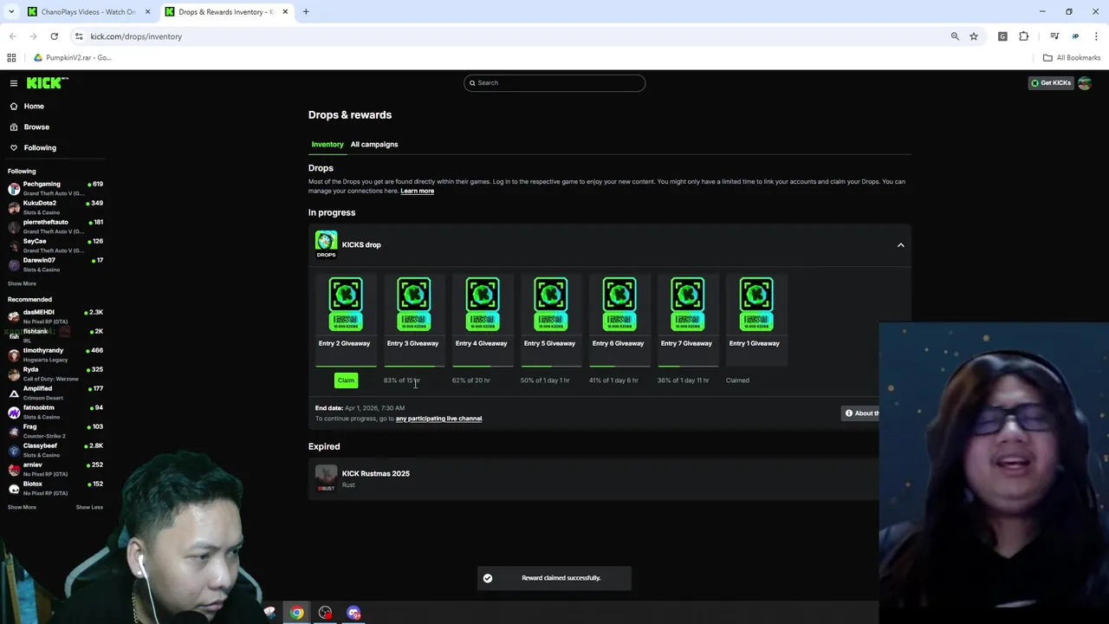
Task: Click the KICKS drop campaign icon
Action: [326, 244]
